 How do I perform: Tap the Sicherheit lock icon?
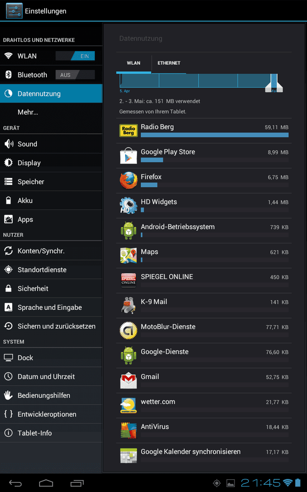[9, 288]
